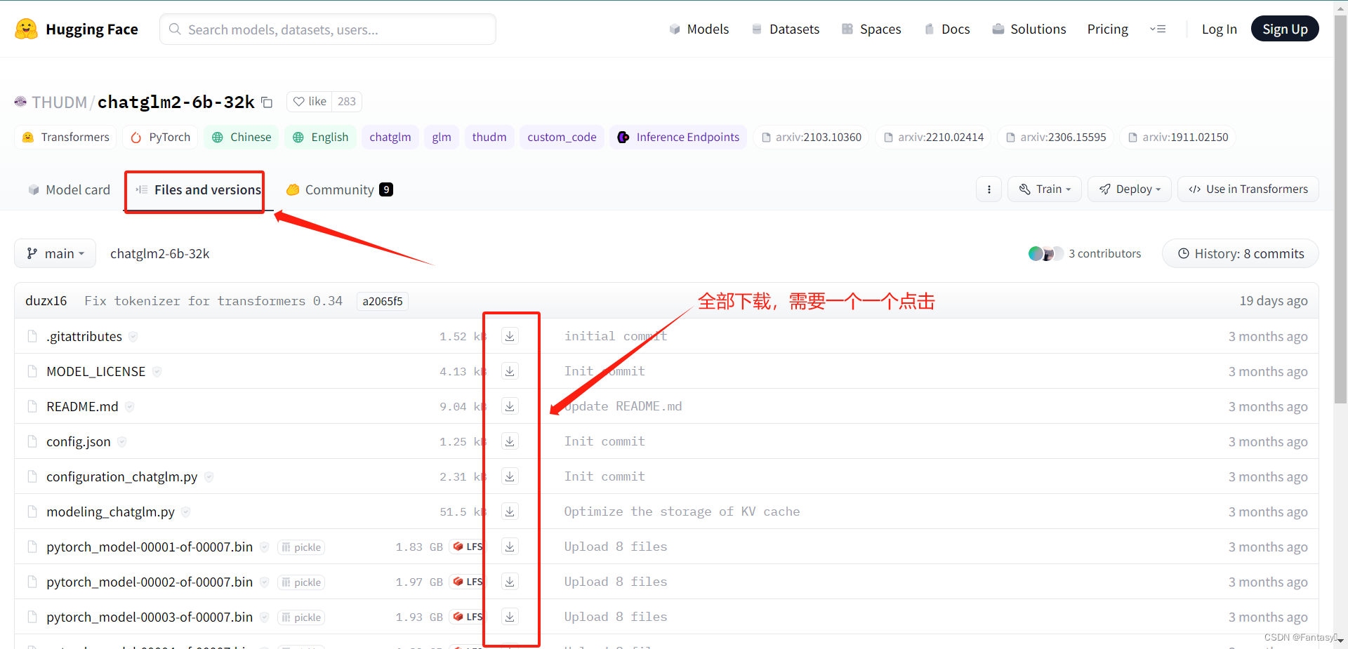This screenshot has height=649, width=1348.
Task: Open the arxiv:1911.02150 tag
Action: [1177, 137]
